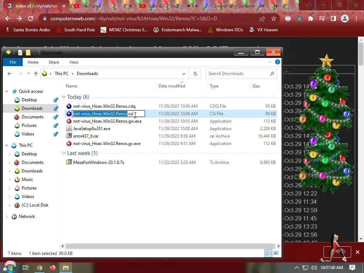Collapse This PC tree node
364x273 pixels.
click(x=7, y=145)
